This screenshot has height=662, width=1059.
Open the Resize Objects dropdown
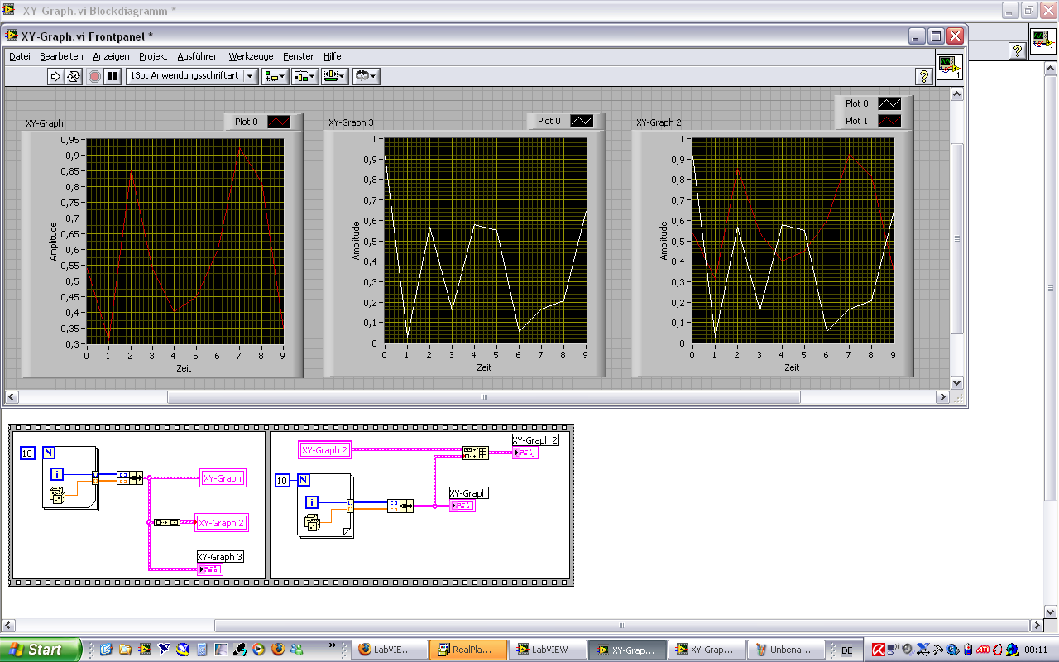pyautogui.click(x=335, y=76)
